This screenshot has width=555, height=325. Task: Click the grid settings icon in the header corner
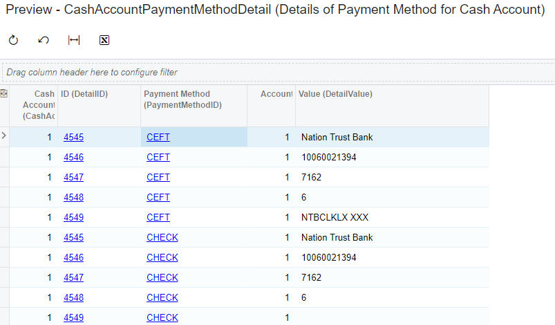[x=4, y=93]
